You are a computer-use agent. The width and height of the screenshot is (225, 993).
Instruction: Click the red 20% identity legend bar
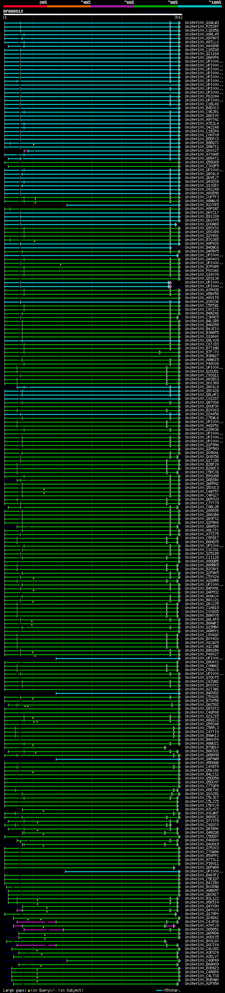click(x=25, y=6)
